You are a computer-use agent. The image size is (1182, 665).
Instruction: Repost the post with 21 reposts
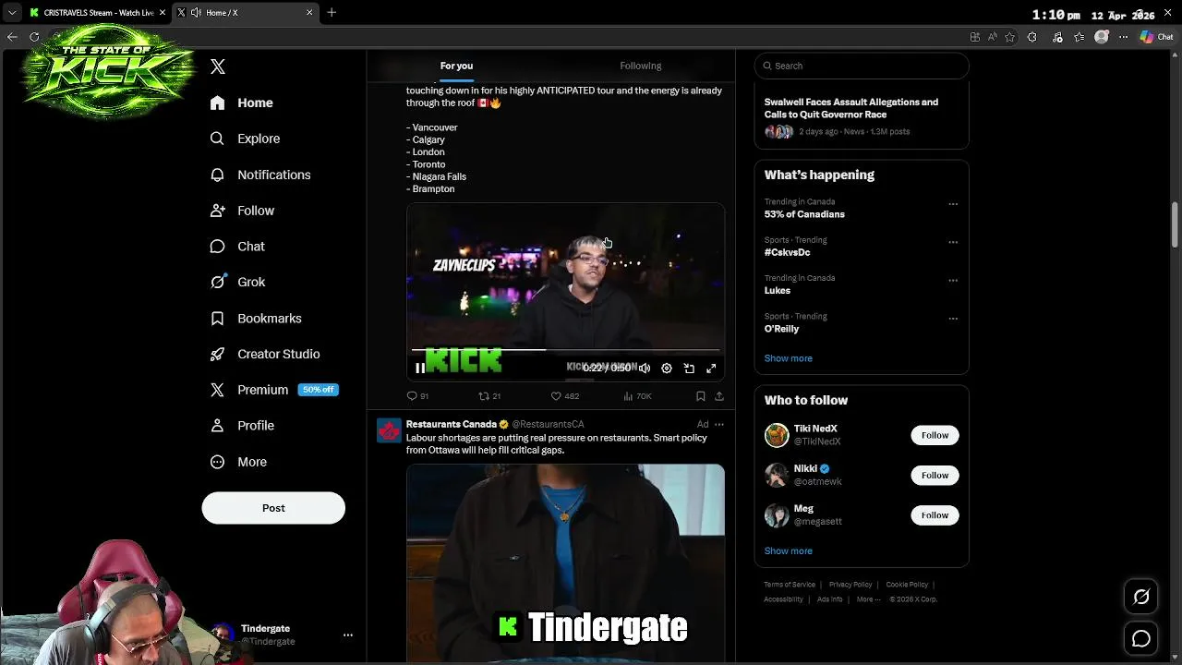[x=489, y=396]
